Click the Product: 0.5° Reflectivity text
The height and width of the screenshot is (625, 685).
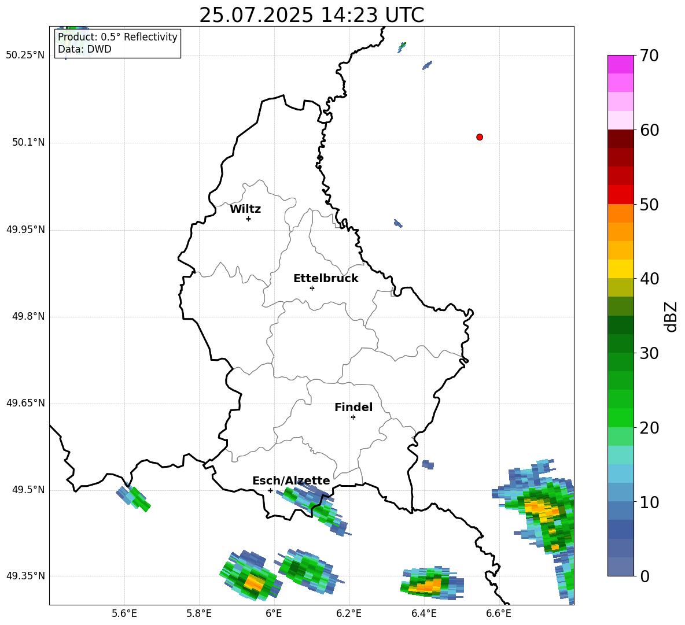pyautogui.click(x=117, y=36)
